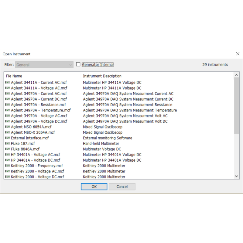This screenshot has width=243, height=243.
Task: Cancel the Open Instrument dialog
Action: click(x=122, y=187)
